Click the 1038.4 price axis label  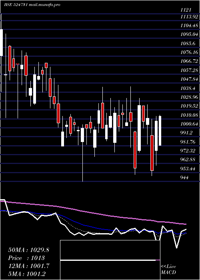coord(188,88)
